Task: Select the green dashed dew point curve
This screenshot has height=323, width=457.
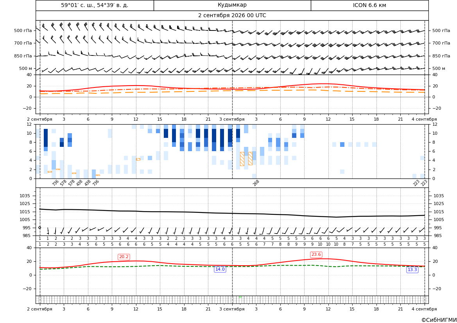Action: click(x=232, y=267)
